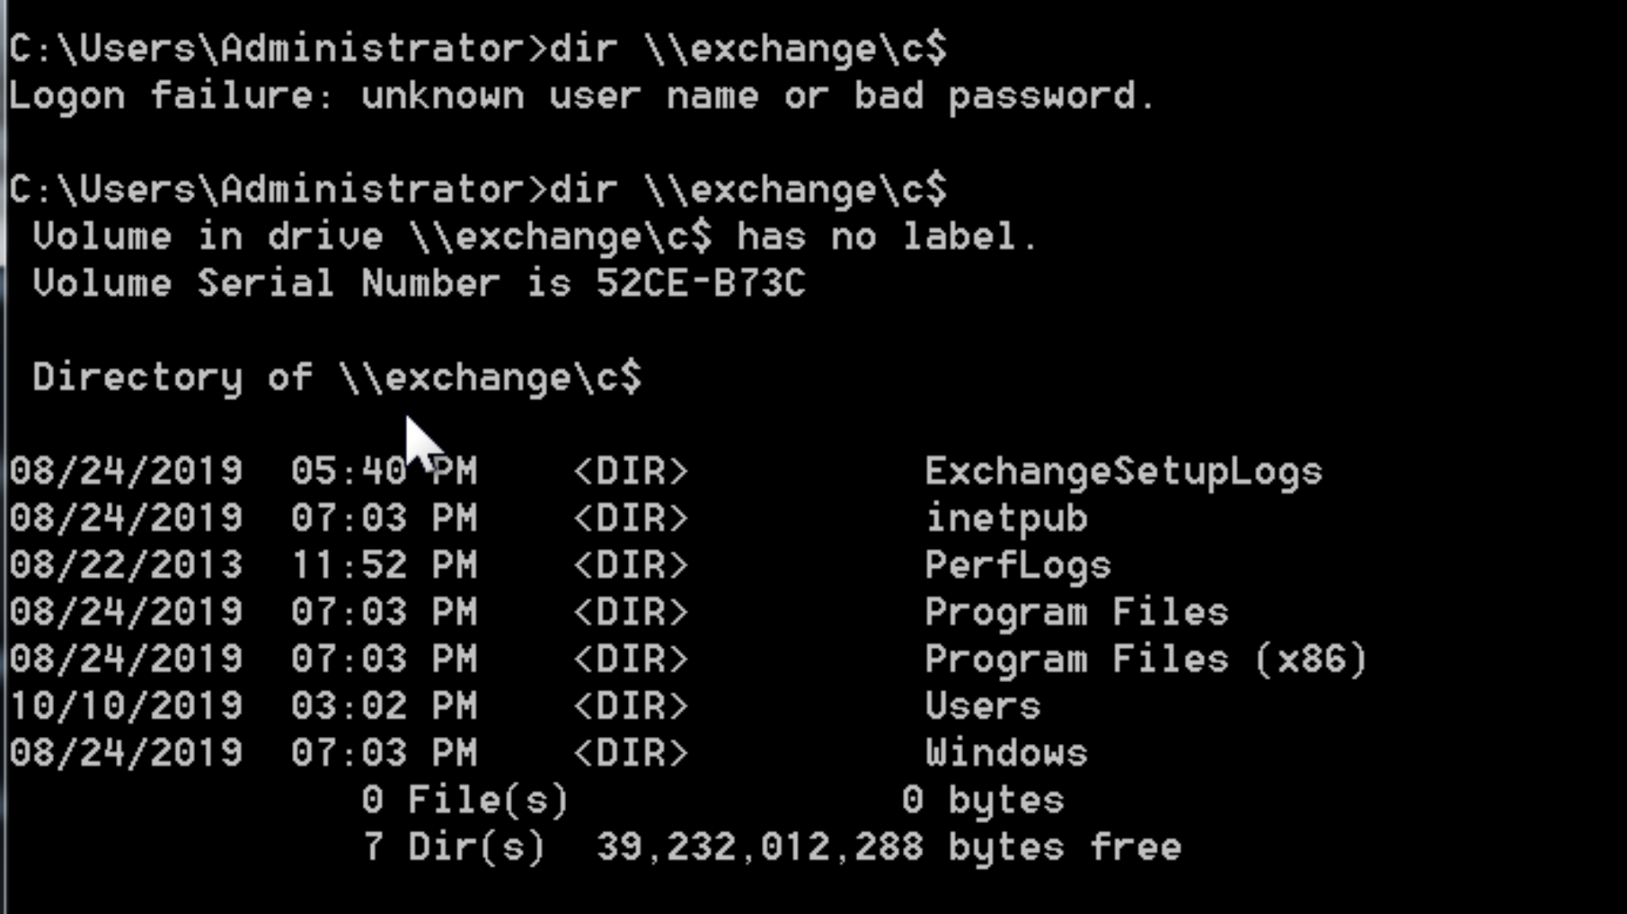Click the second dir \\exchange\c$ command

tap(748, 190)
